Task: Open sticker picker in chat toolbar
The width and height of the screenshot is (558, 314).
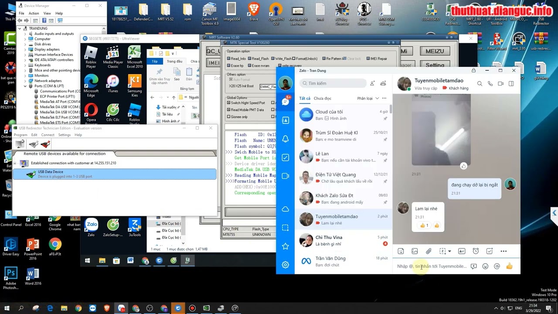Action: coord(401,251)
